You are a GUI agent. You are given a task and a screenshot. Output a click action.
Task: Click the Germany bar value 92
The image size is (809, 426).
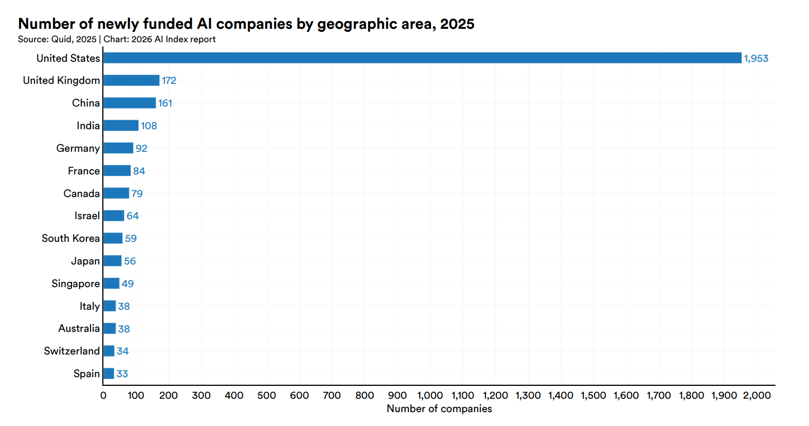pos(141,148)
